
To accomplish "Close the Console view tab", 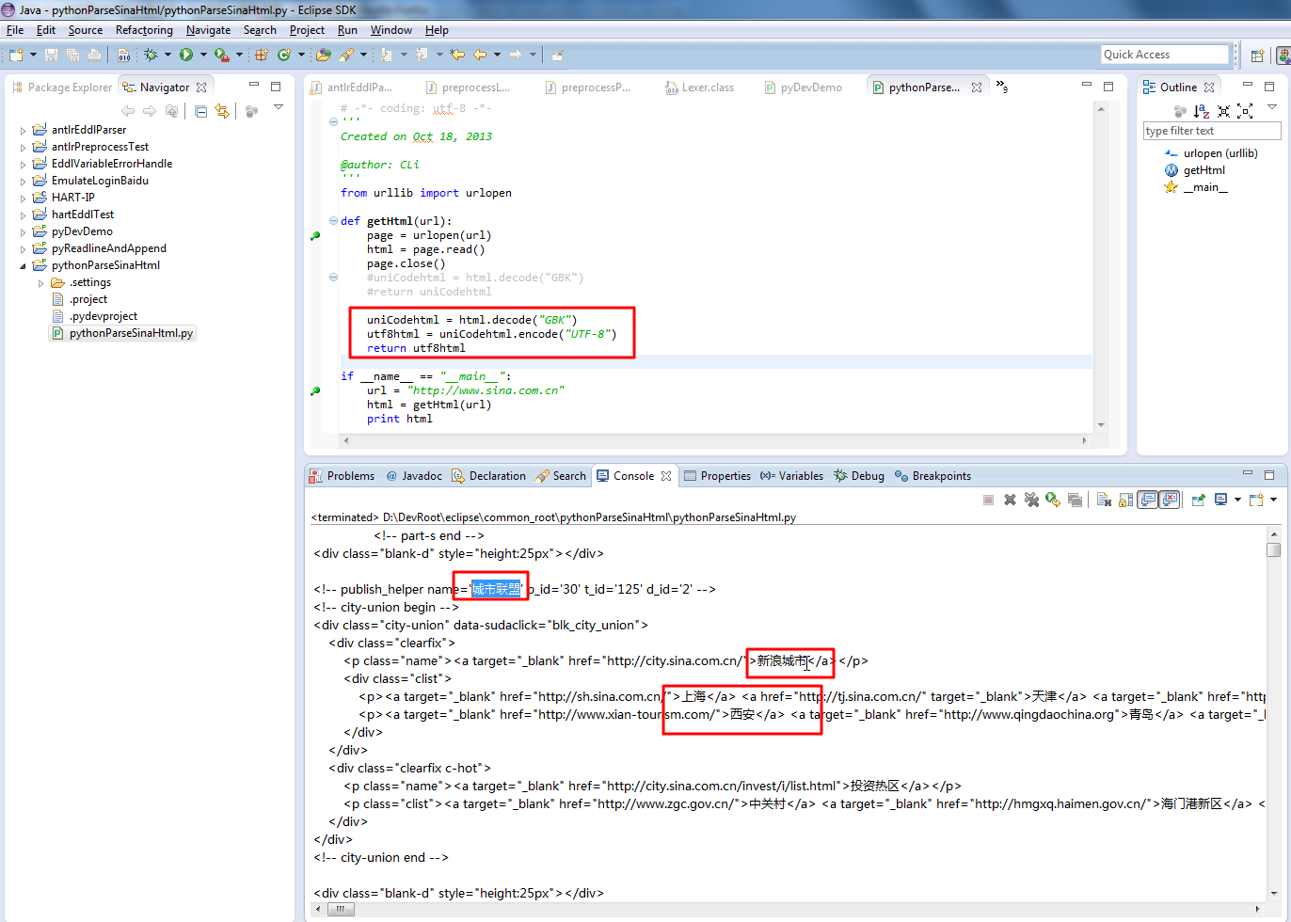I will point(666,476).
